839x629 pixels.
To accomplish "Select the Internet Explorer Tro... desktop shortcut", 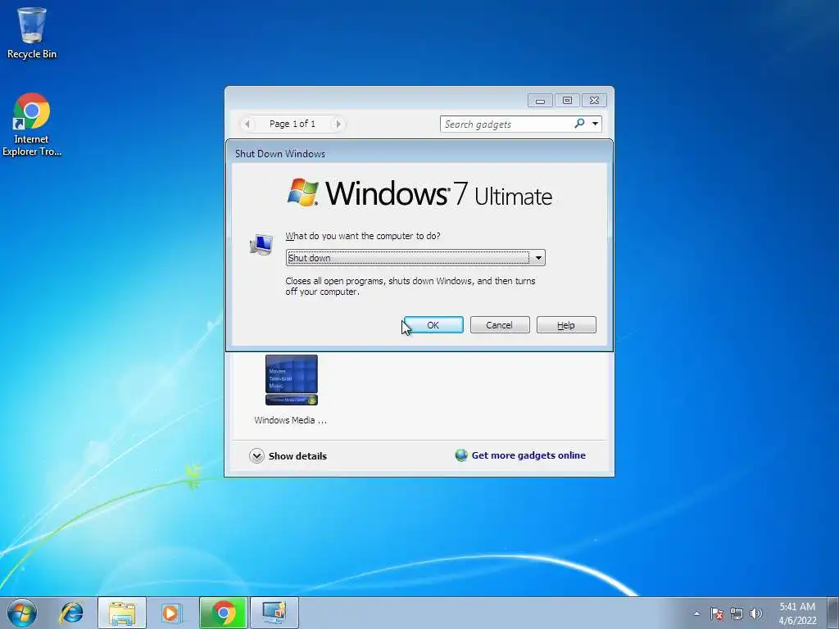I will click(x=32, y=124).
